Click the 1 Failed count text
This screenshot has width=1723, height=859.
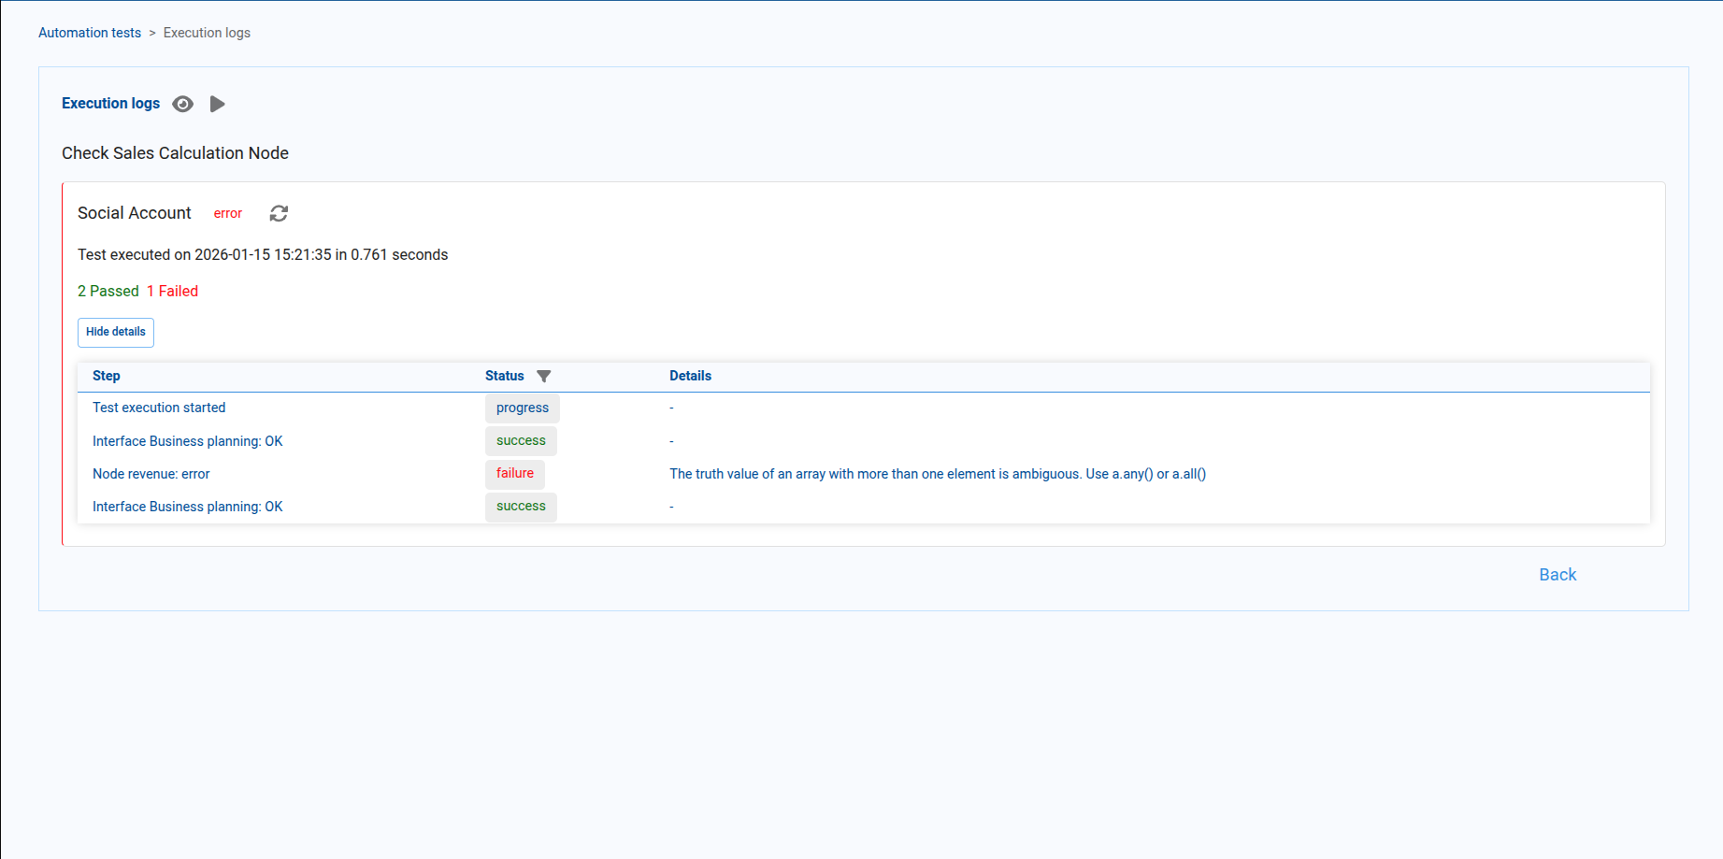[172, 292]
